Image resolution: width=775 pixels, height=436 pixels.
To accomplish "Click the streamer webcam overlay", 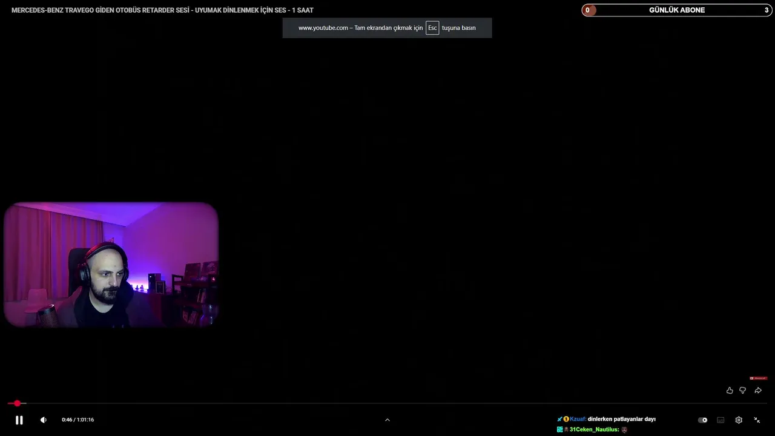I will tap(111, 265).
